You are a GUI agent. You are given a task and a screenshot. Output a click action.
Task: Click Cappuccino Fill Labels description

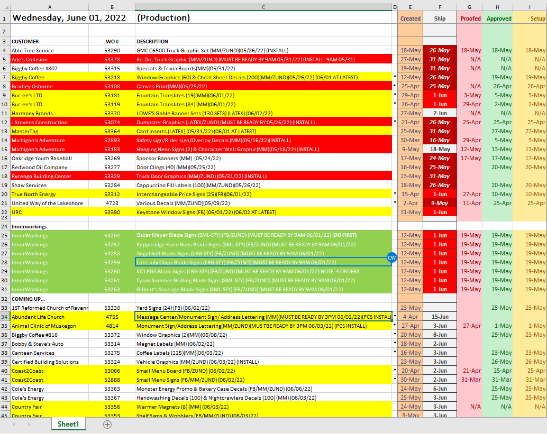coord(263,185)
